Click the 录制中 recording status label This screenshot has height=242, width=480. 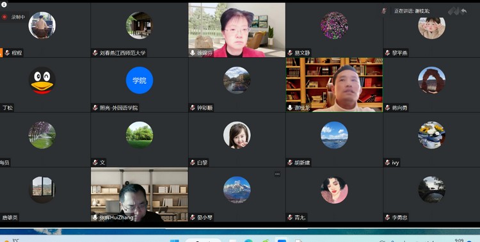click(x=18, y=17)
